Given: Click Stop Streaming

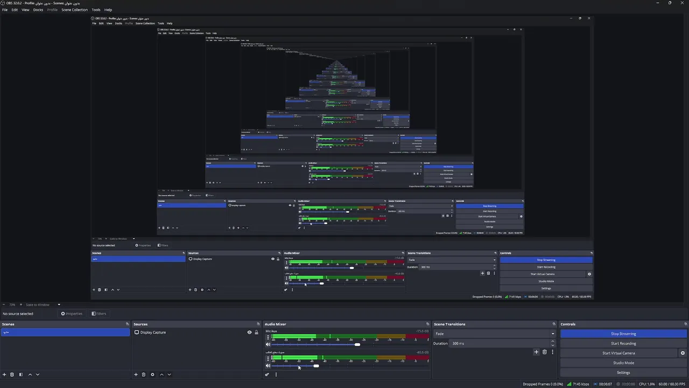Looking at the screenshot, I should (623, 334).
